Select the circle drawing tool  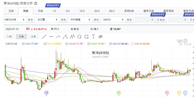(x=79, y=37)
